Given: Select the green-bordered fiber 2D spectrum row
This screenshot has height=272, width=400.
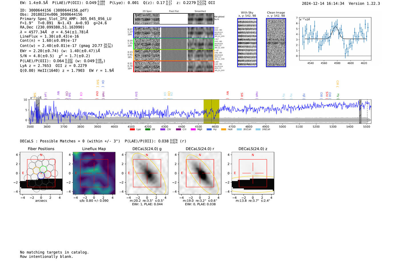Looking at the screenshot, I should click(173, 44).
